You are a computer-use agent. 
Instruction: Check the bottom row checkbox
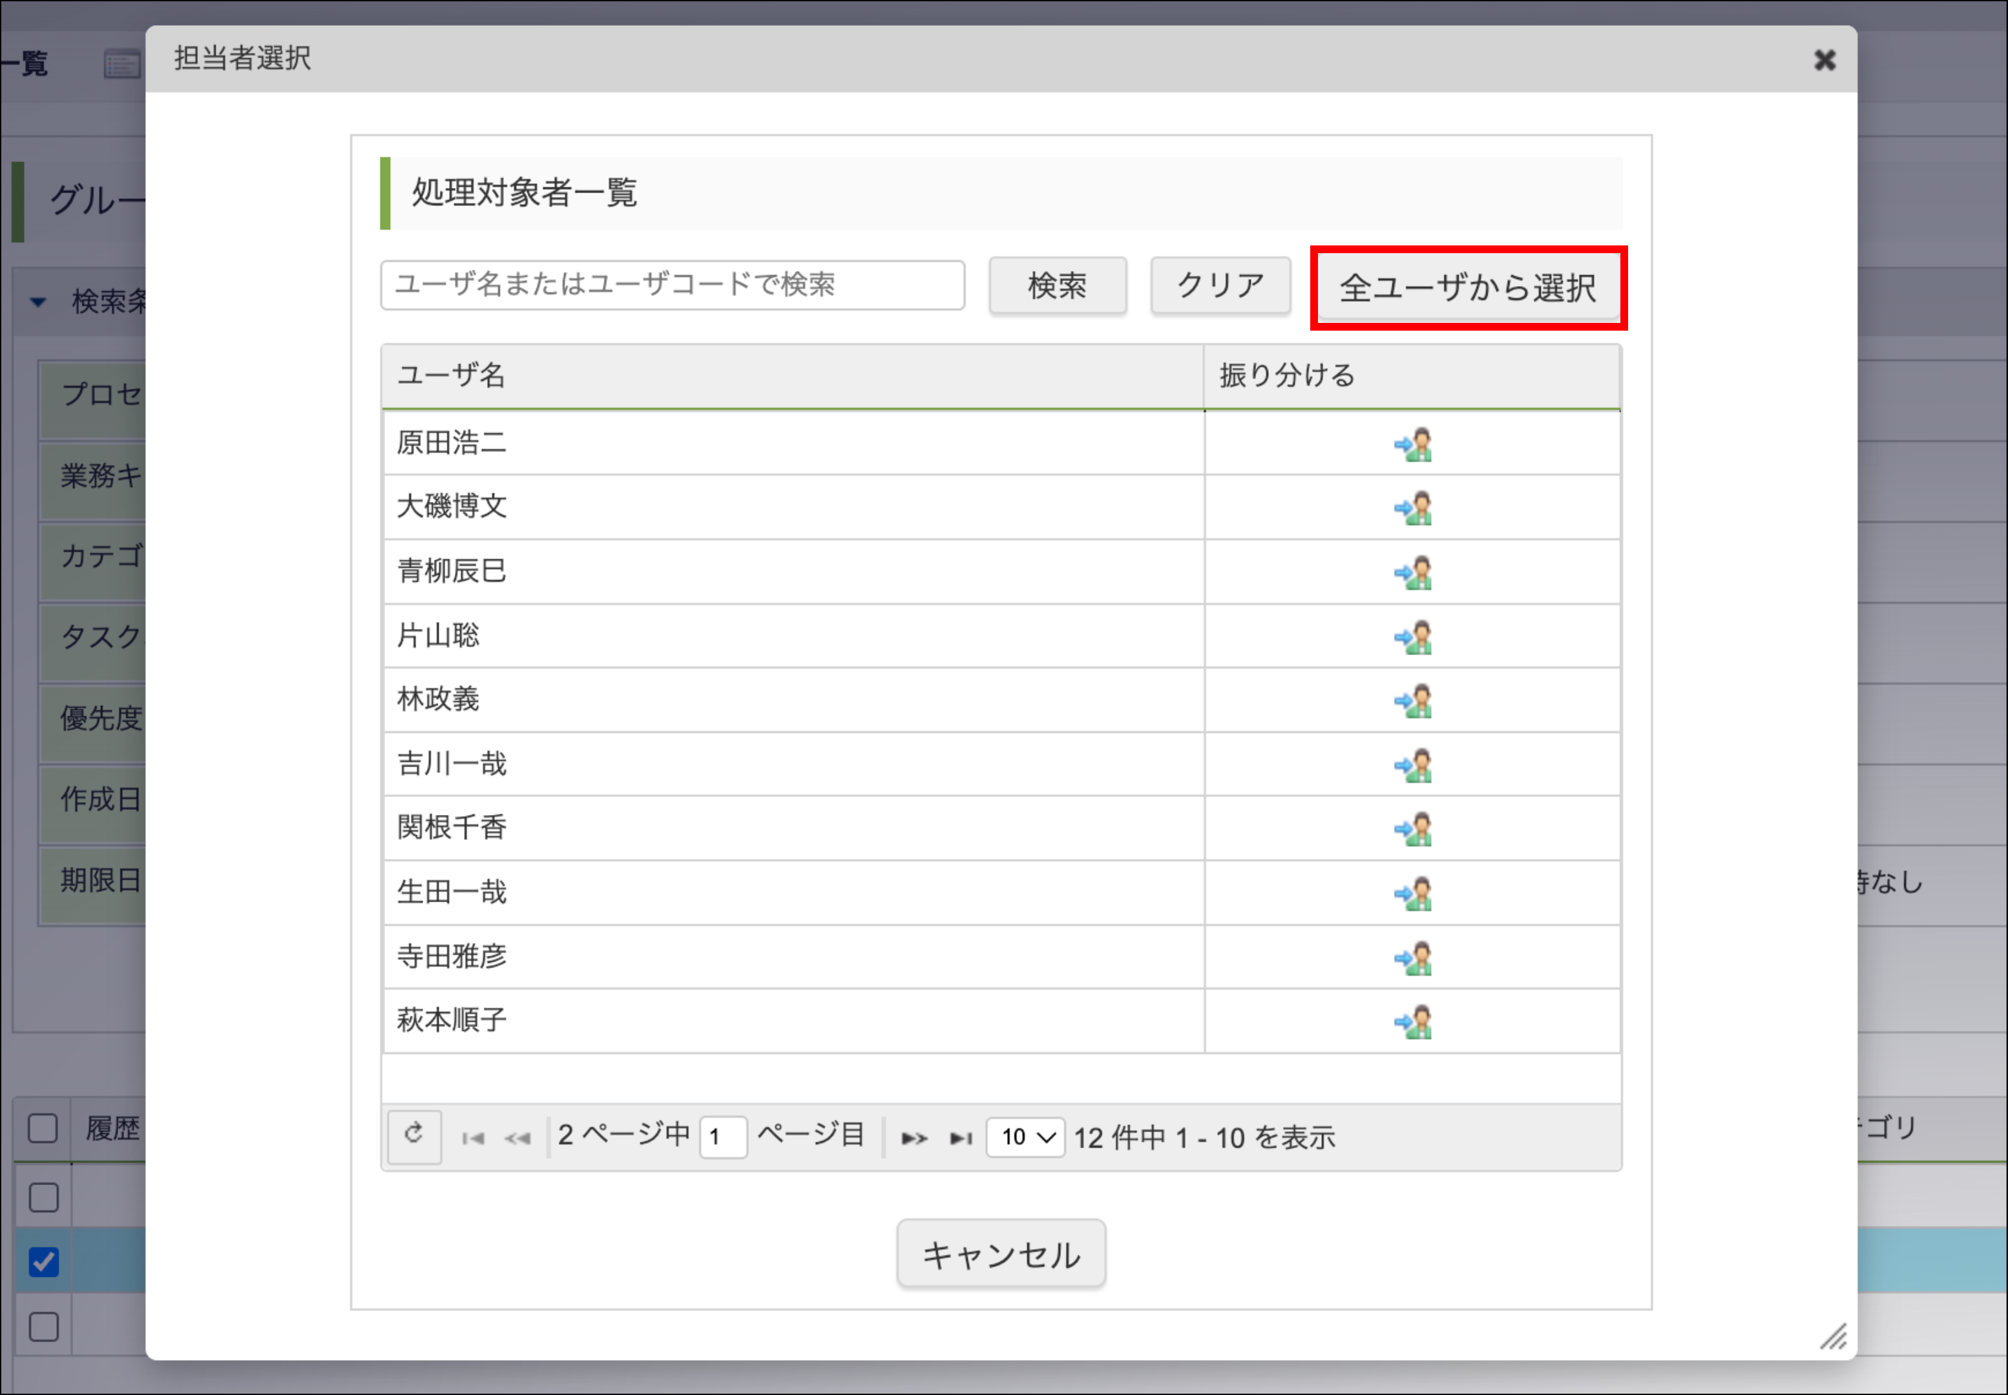tap(43, 1327)
